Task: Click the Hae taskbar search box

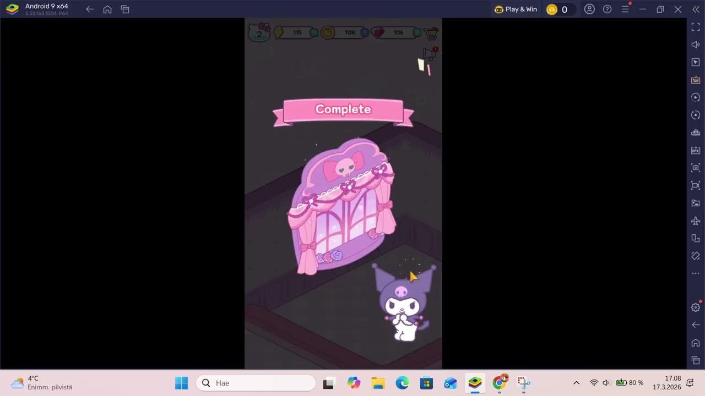Action: 256,383
